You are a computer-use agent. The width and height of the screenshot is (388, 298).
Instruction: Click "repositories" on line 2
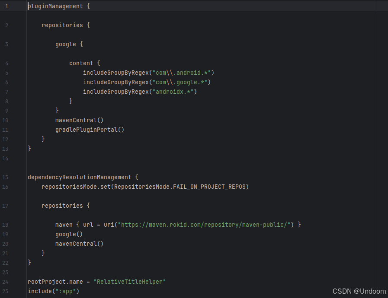[62, 25]
